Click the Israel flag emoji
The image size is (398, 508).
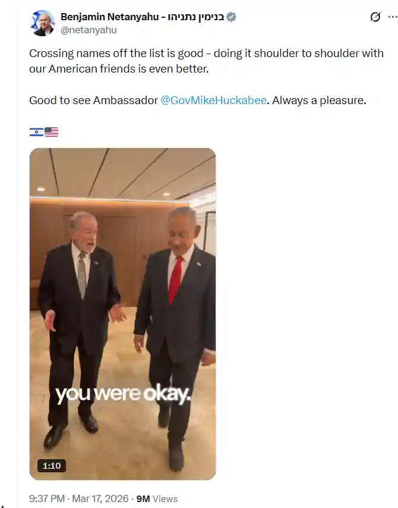coord(37,132)
